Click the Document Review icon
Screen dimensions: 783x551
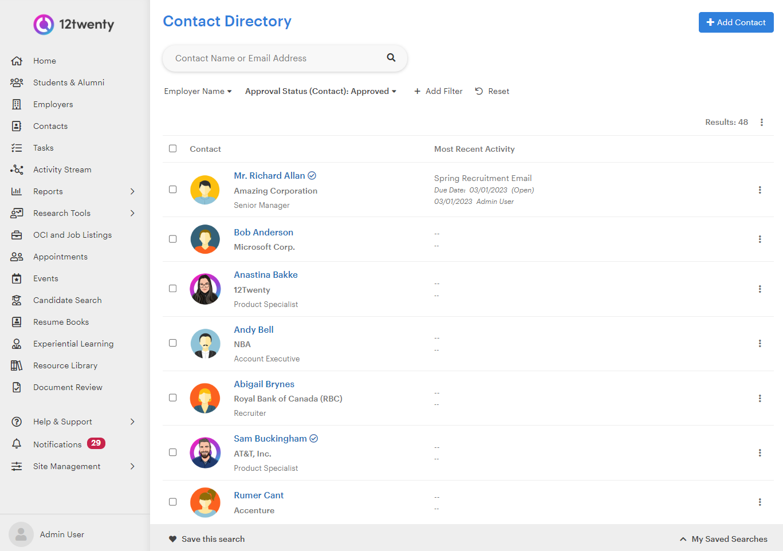pyautogui.click(x=17, y=387)
